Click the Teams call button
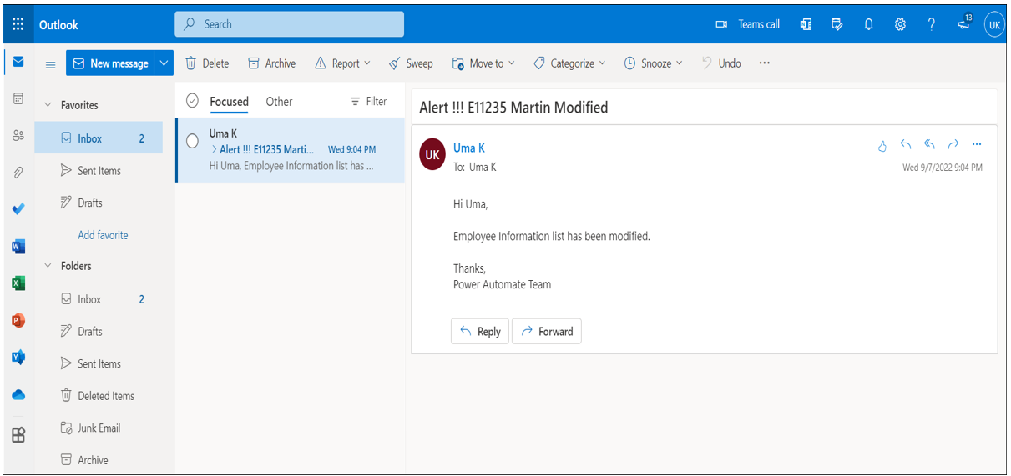Image resolution: width=1011 pixels, height=476 pixels. point(748,24)
